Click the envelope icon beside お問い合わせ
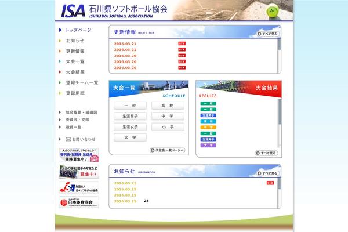Viewport: 348px width, 232px height. [x=68, y=139]
